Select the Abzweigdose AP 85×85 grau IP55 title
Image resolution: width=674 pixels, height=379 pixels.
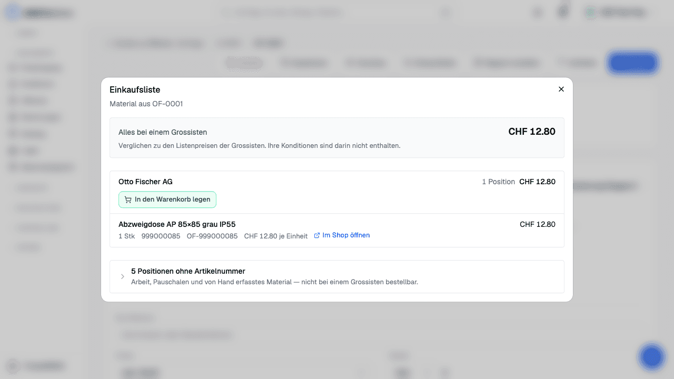point(177,224)
